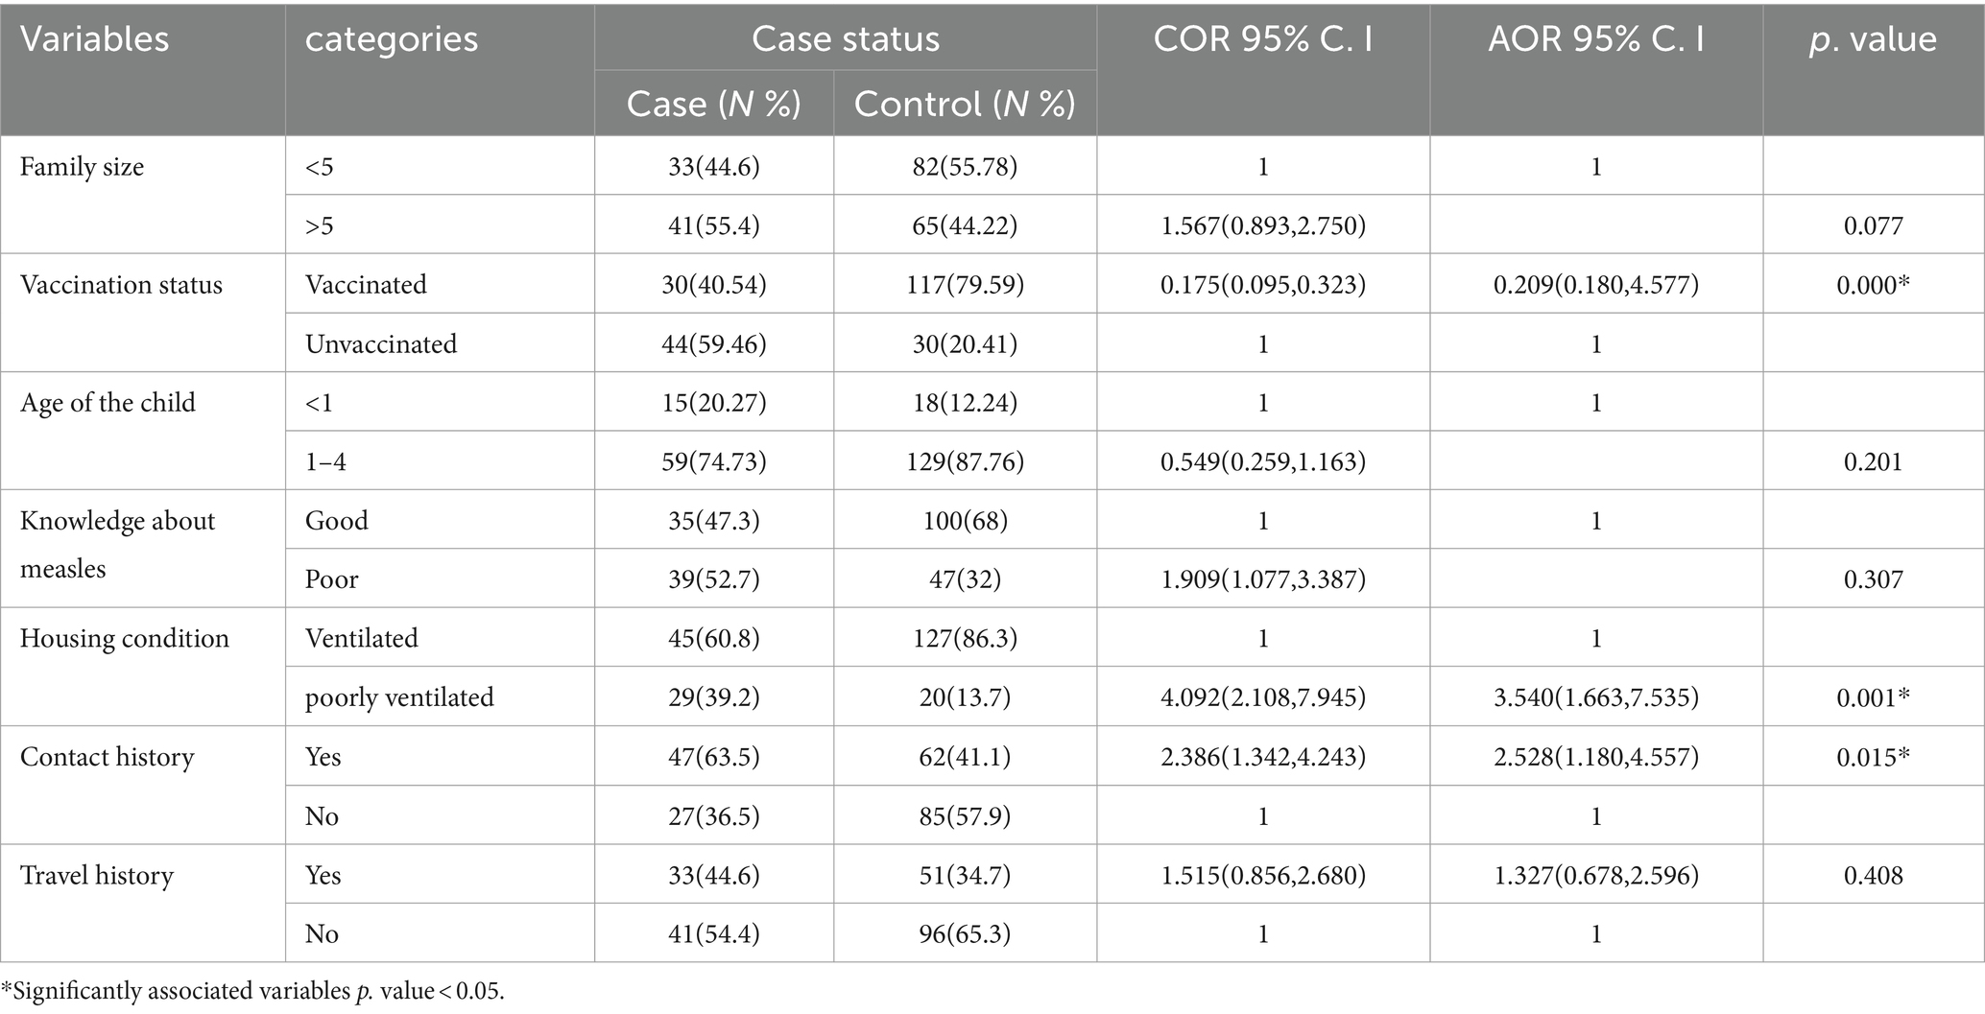Viewport: 1985px width, 1014px height.
Task: Click the Case status header cell
Action: coord(846,38)
